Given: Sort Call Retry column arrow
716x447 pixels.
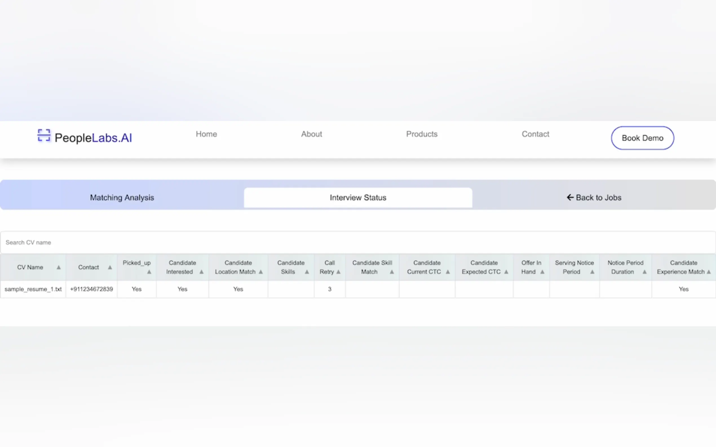Looking at the screenshot, I should [x=338, y=272].
